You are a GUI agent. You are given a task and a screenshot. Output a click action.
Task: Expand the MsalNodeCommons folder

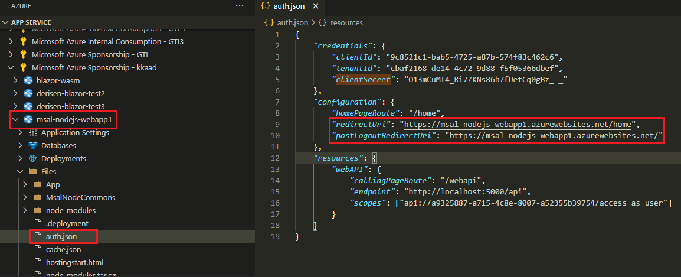click(25, 197)
